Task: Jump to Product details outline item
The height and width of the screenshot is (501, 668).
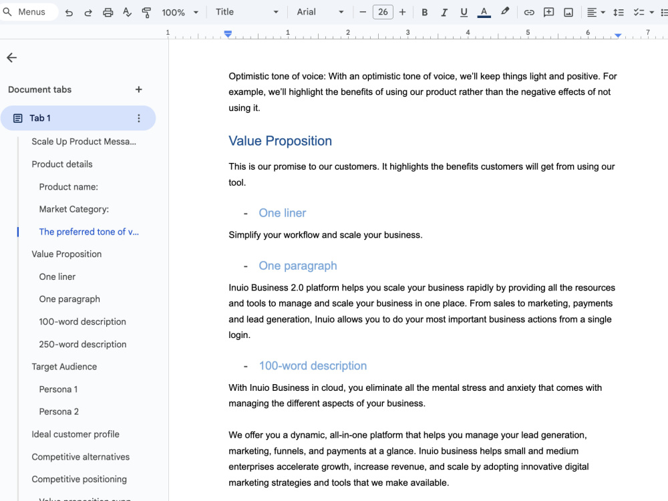Action: tap(61, 164)
